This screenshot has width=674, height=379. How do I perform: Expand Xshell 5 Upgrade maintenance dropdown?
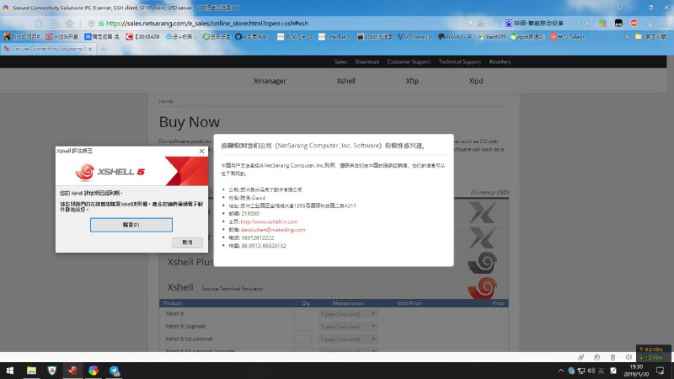point(347,326)
